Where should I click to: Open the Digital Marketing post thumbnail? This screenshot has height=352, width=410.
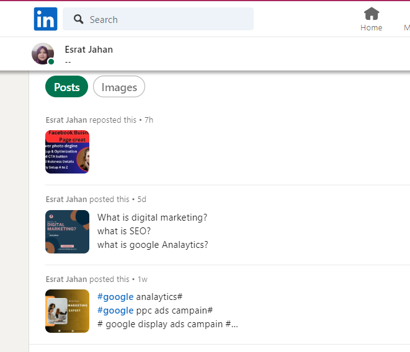point(67,232)
